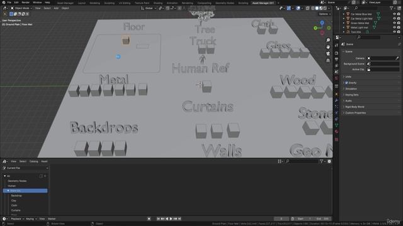
Task: Switch perspective/orthographic grid gizmo
Action: 328,60
